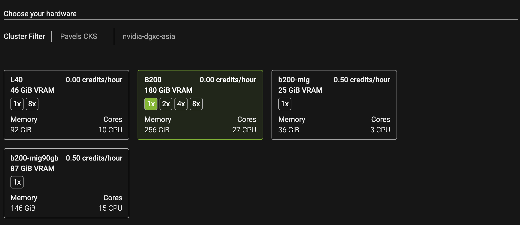Pick the b200-mig90gb hardware card
This screenshot has height=225, width=520.
coord(66,183)
